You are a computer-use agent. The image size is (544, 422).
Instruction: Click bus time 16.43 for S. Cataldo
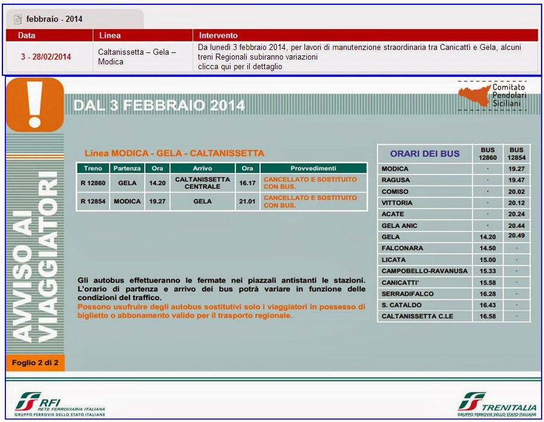coord(487,305)
